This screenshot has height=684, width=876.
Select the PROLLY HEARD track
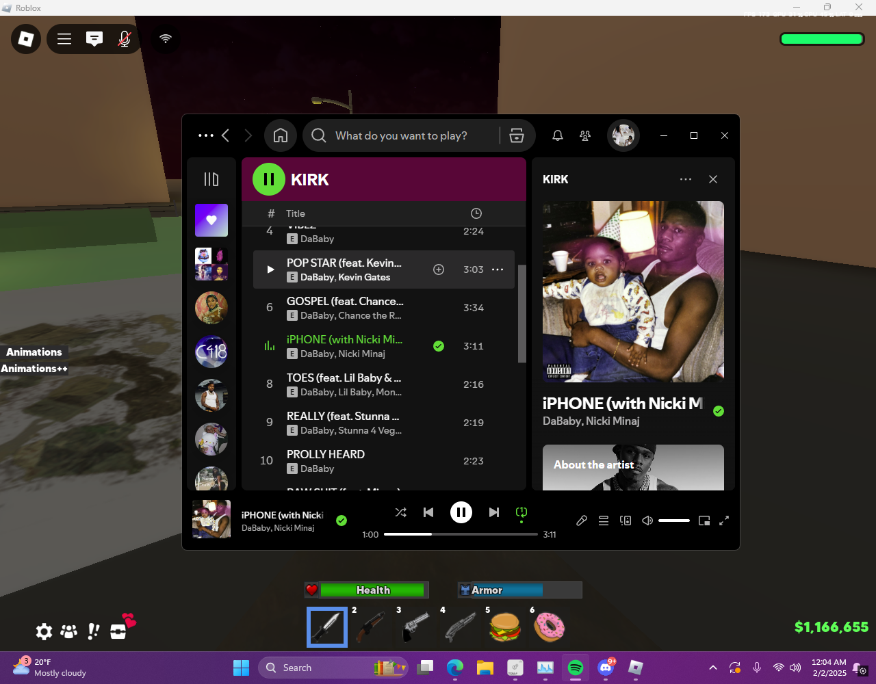point(384,461)
